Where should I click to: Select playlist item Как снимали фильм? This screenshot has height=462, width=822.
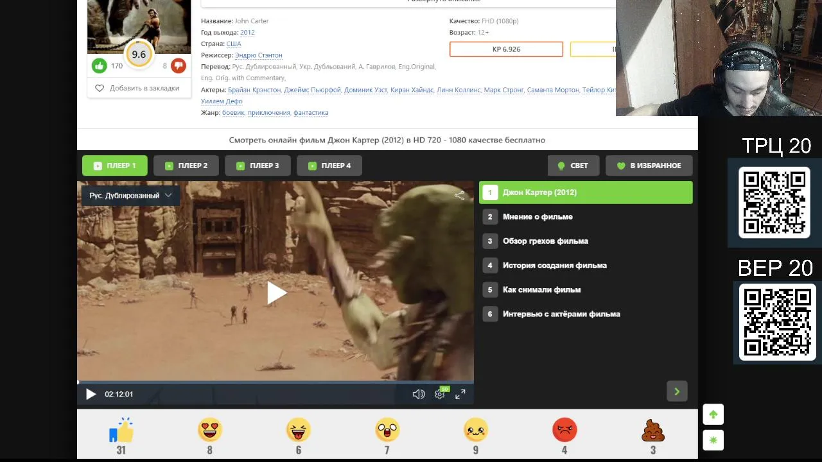(x=586, y=290)
